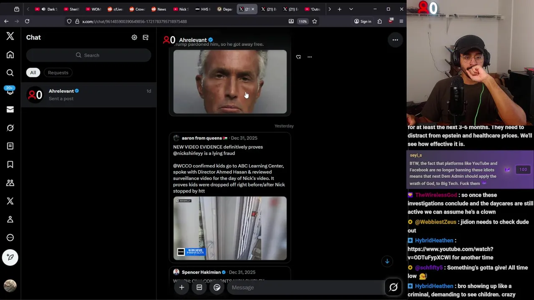Open More circle menu in sidebar
This screenshot has height=300, width=534.
pyautogui.click(x=10, y=237)
